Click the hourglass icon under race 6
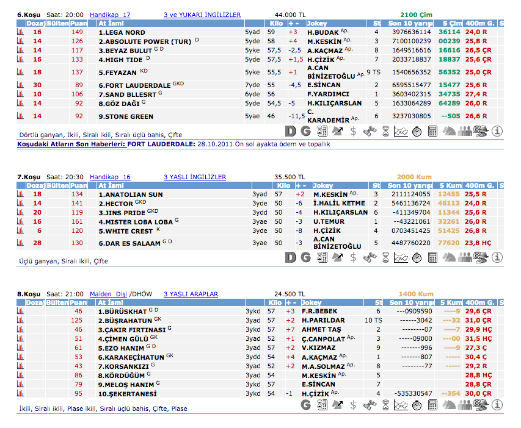521x428 pixels. [385, 131]
